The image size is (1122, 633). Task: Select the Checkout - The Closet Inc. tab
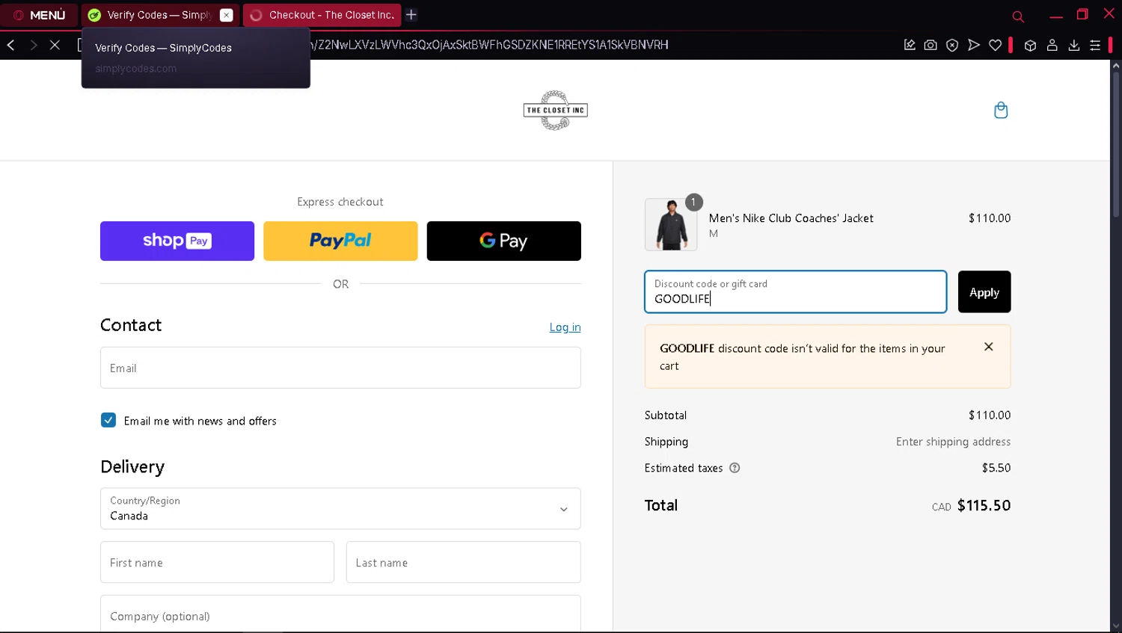point(322,15)
